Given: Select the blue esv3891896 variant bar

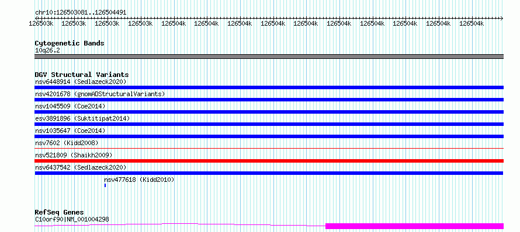Looking at the screenshot, I should (269, 124).
